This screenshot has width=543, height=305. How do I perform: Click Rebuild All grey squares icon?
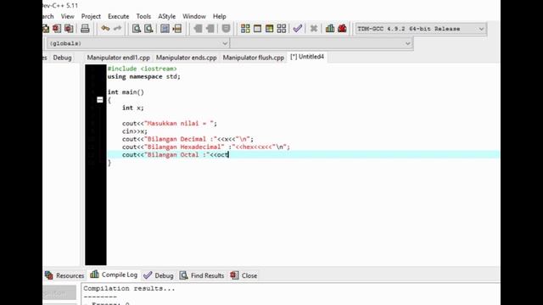point(282,28)
